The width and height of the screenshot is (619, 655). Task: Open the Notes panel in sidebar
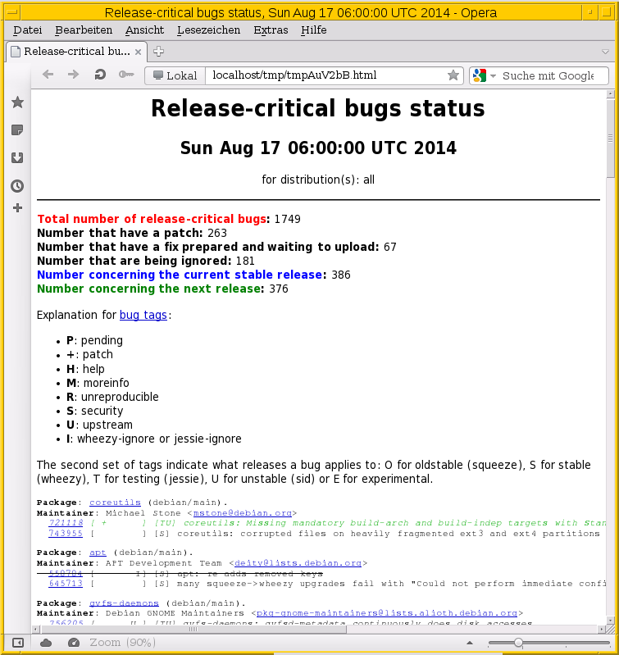[x=17, y=130]
